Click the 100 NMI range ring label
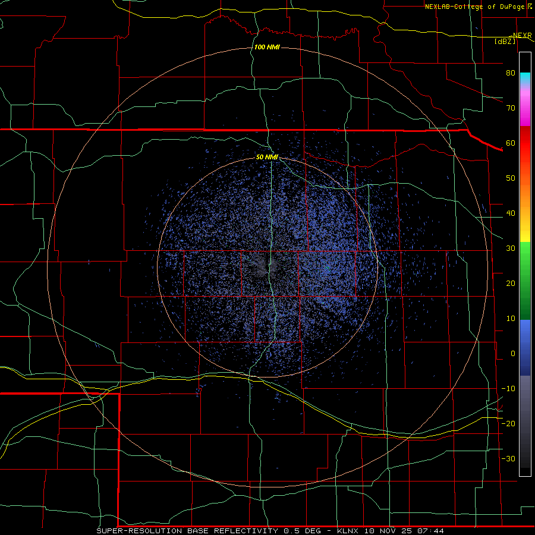Screen dimensions: 535x535 267,47
